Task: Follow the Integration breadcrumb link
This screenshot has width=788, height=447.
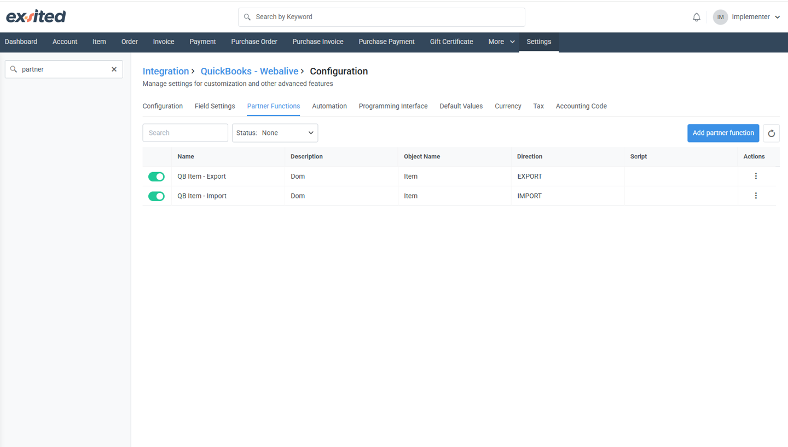Action: point(165,71)
